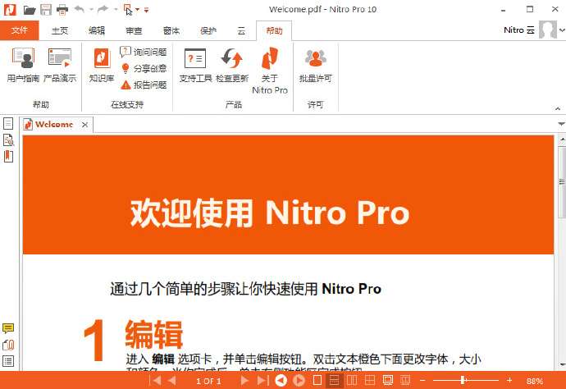The height and width of the screenshot is (389, 566).
Task: Expand the quick access toolbar customize arrow
Action: [x=146, y=10]
